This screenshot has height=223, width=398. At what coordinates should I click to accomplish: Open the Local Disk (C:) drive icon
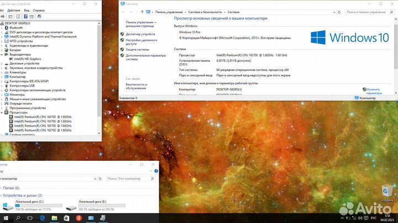(x=8, y=206)
